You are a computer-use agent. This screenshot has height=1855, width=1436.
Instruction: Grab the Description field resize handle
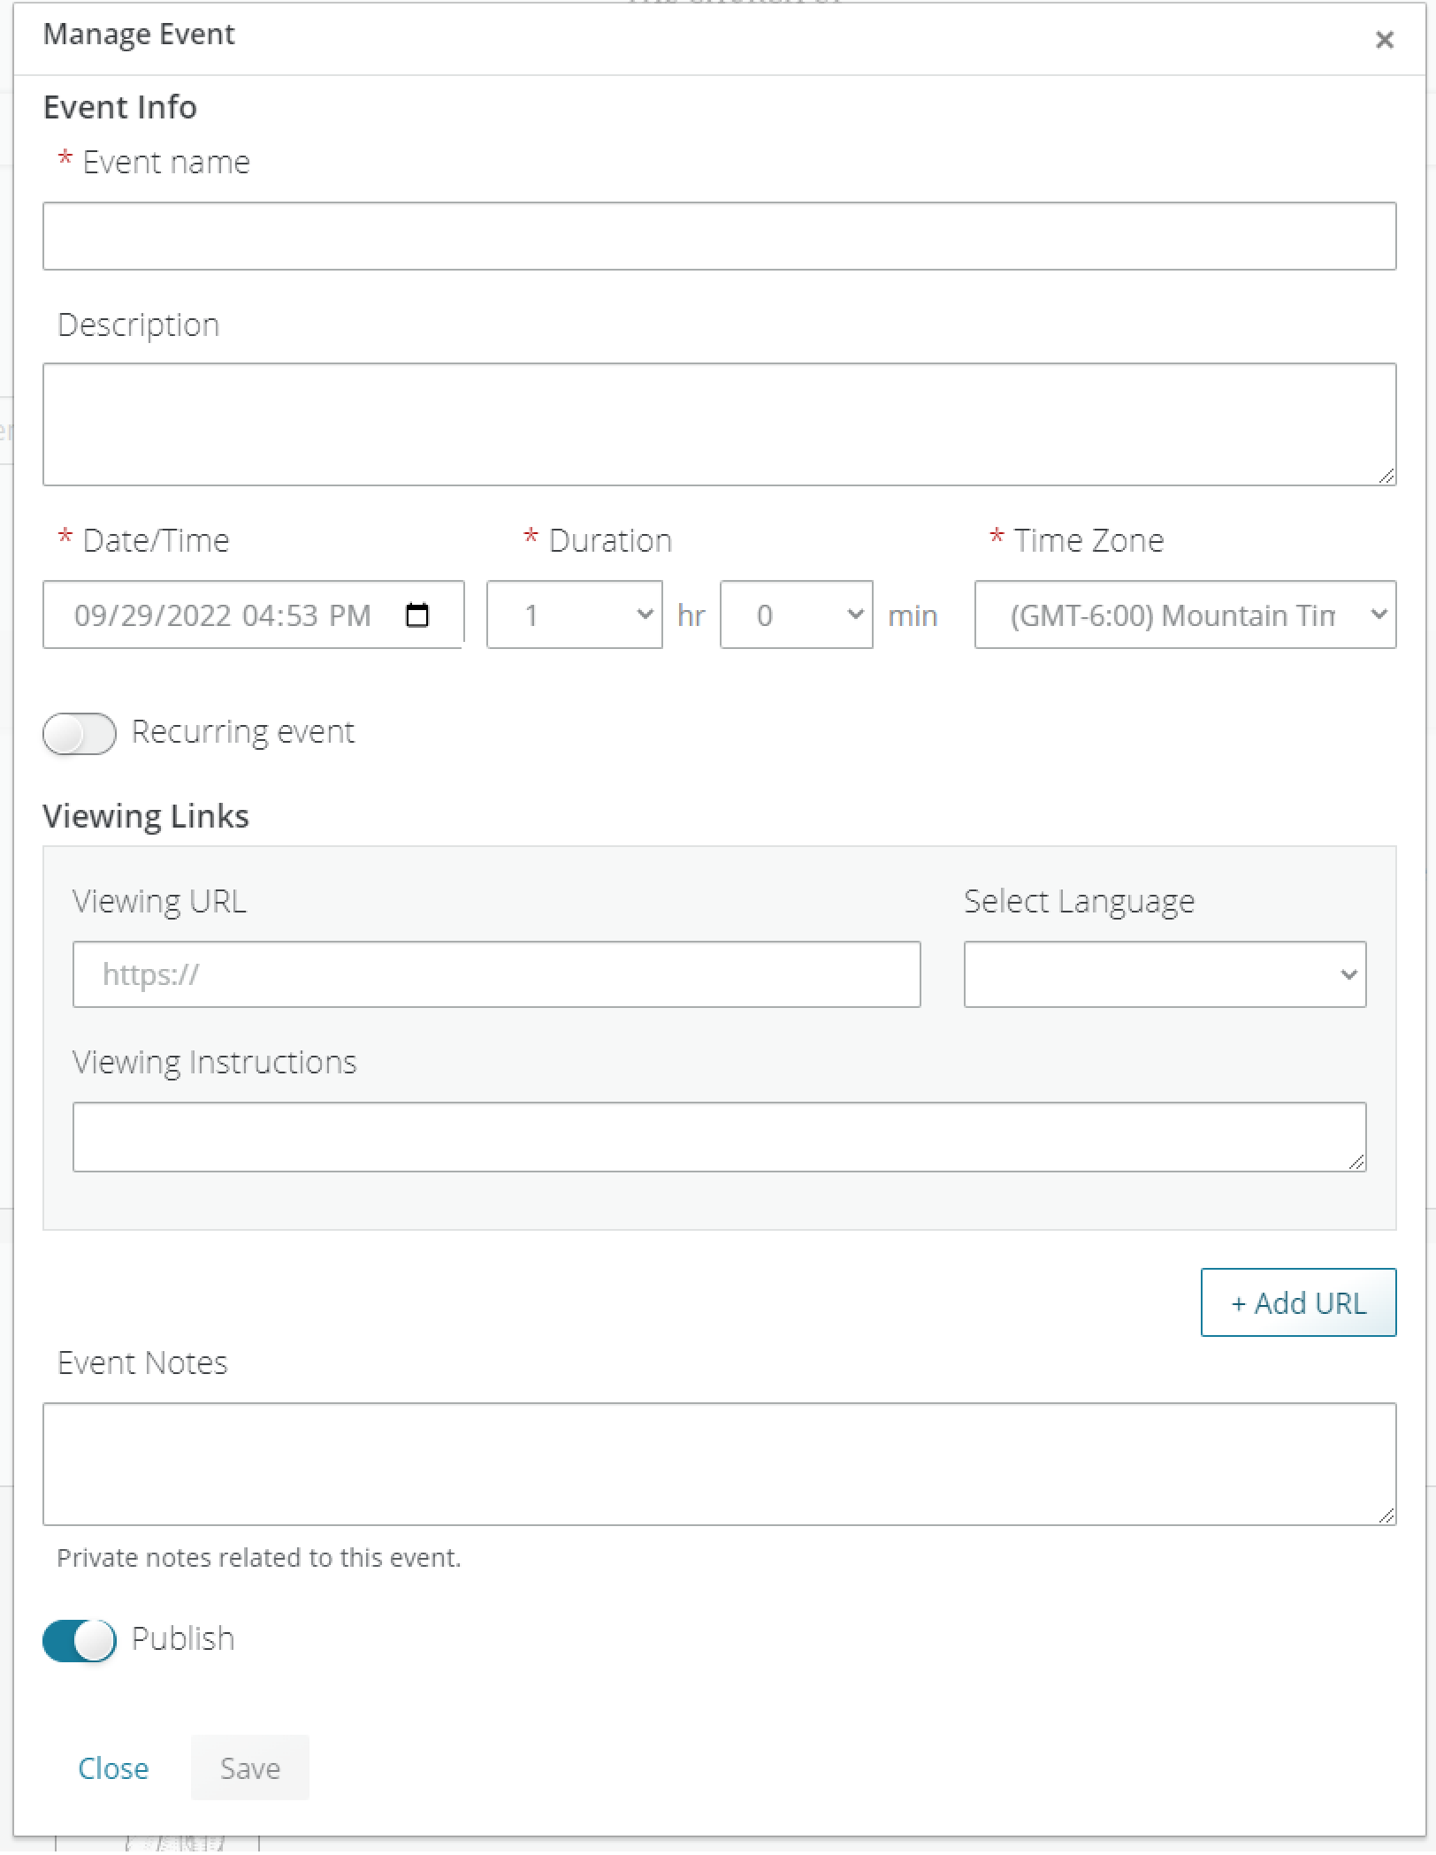click(x=1386, y=476)
